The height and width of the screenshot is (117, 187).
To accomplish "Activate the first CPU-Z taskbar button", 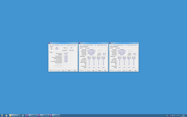I will (x=31, y=116).
